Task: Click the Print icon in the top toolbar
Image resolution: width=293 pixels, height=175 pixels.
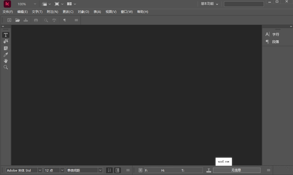Action: [36, 20]
